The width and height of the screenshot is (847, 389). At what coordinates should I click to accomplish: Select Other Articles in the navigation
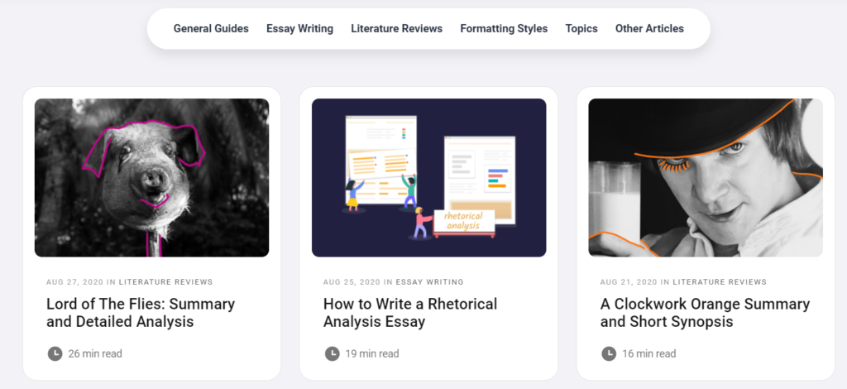point(649,29)
